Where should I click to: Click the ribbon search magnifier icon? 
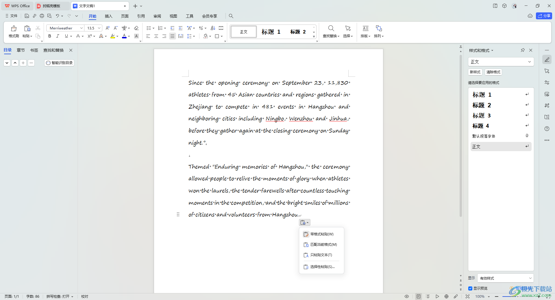point(231,16)
